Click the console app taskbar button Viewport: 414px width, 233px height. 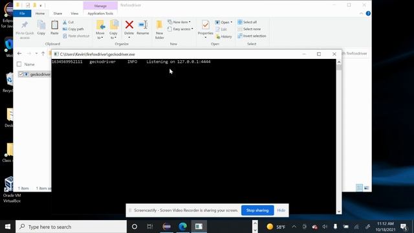(x=199, y=227)
